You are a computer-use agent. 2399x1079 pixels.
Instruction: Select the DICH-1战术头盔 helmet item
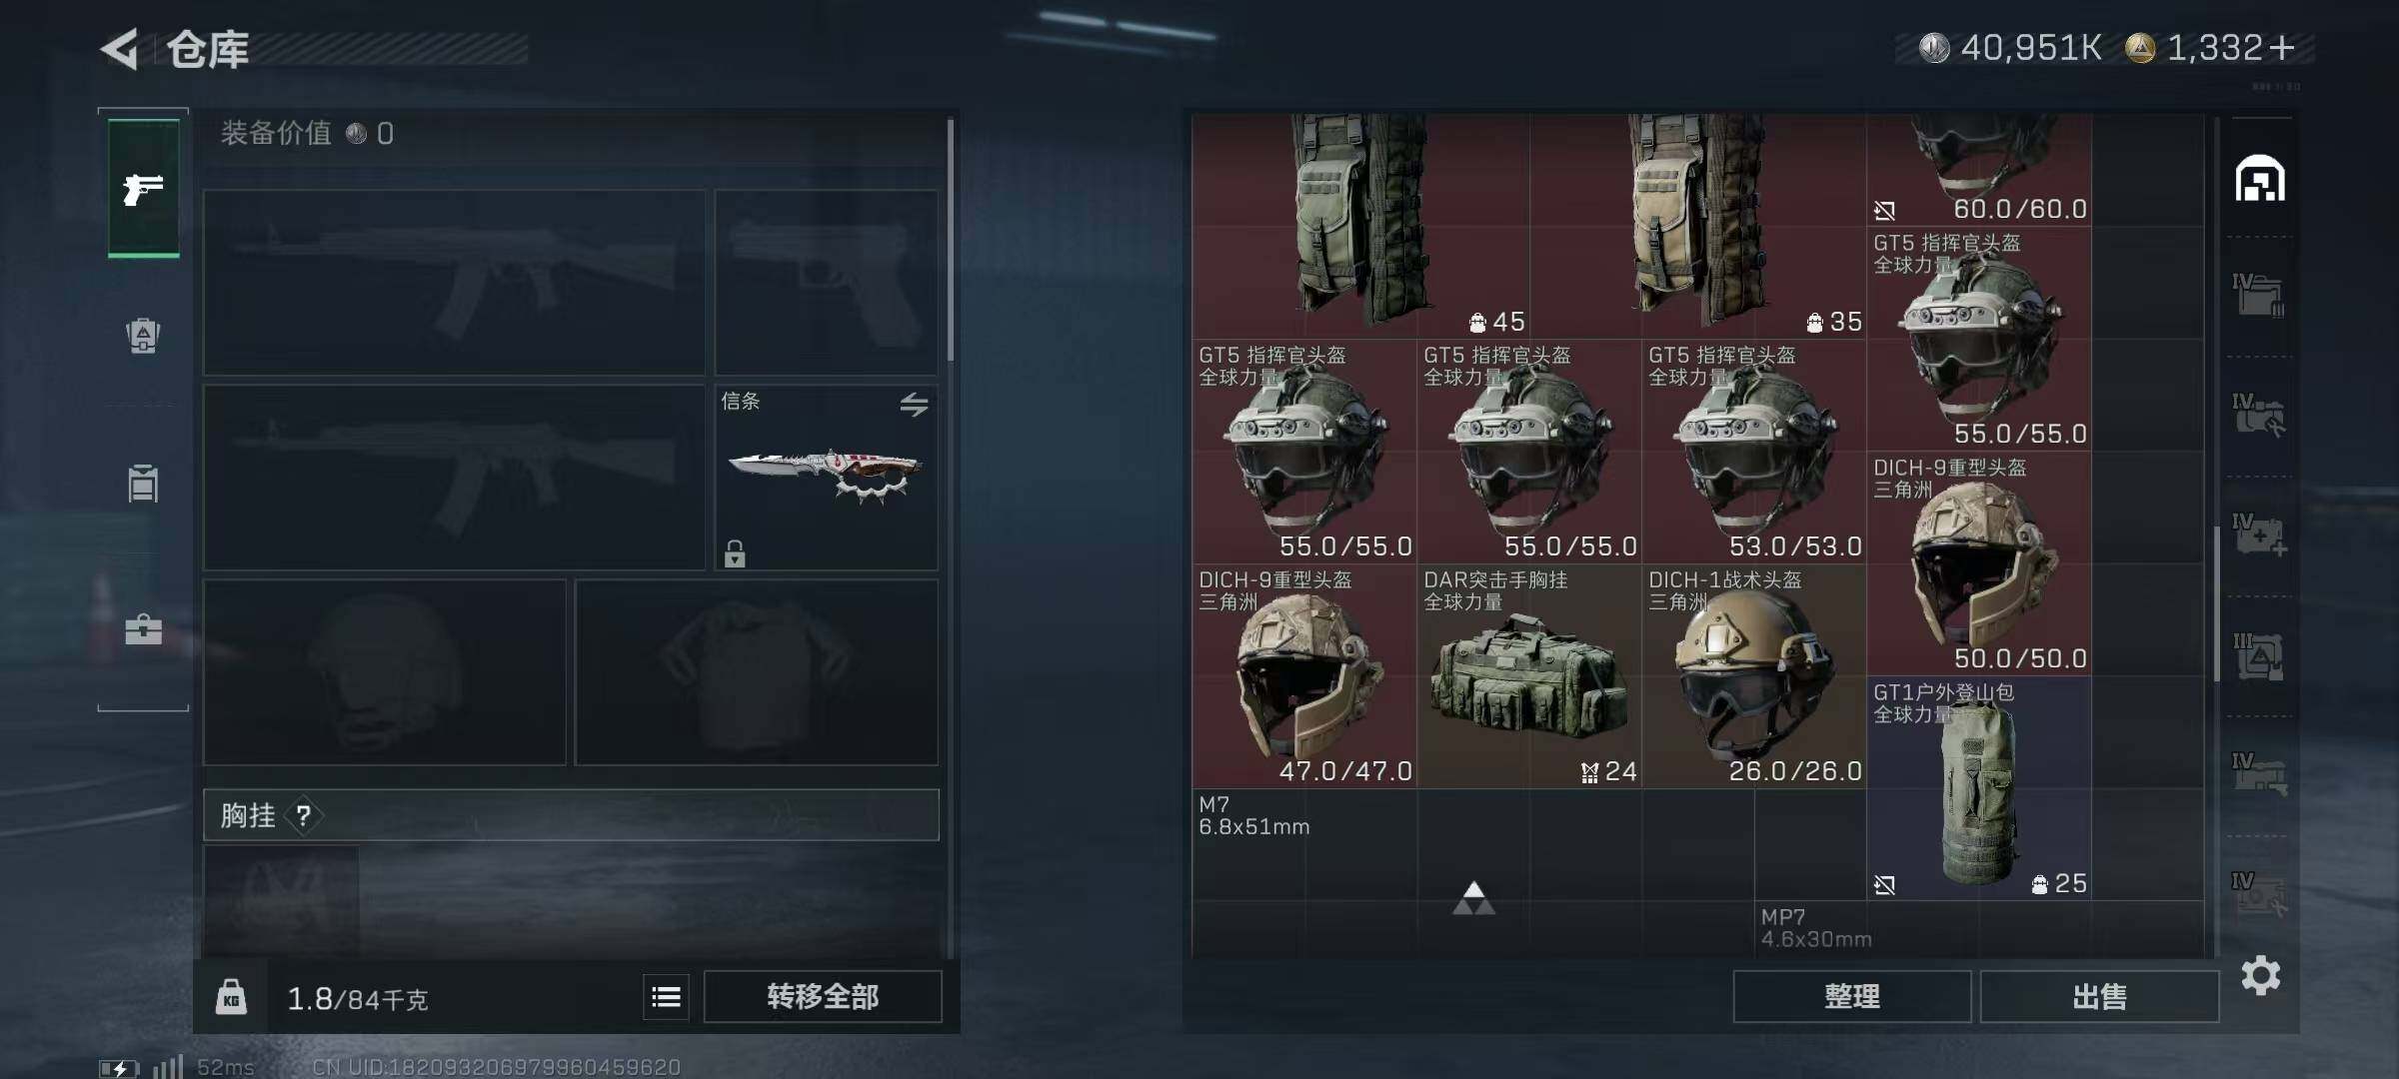pos(1754,676)
